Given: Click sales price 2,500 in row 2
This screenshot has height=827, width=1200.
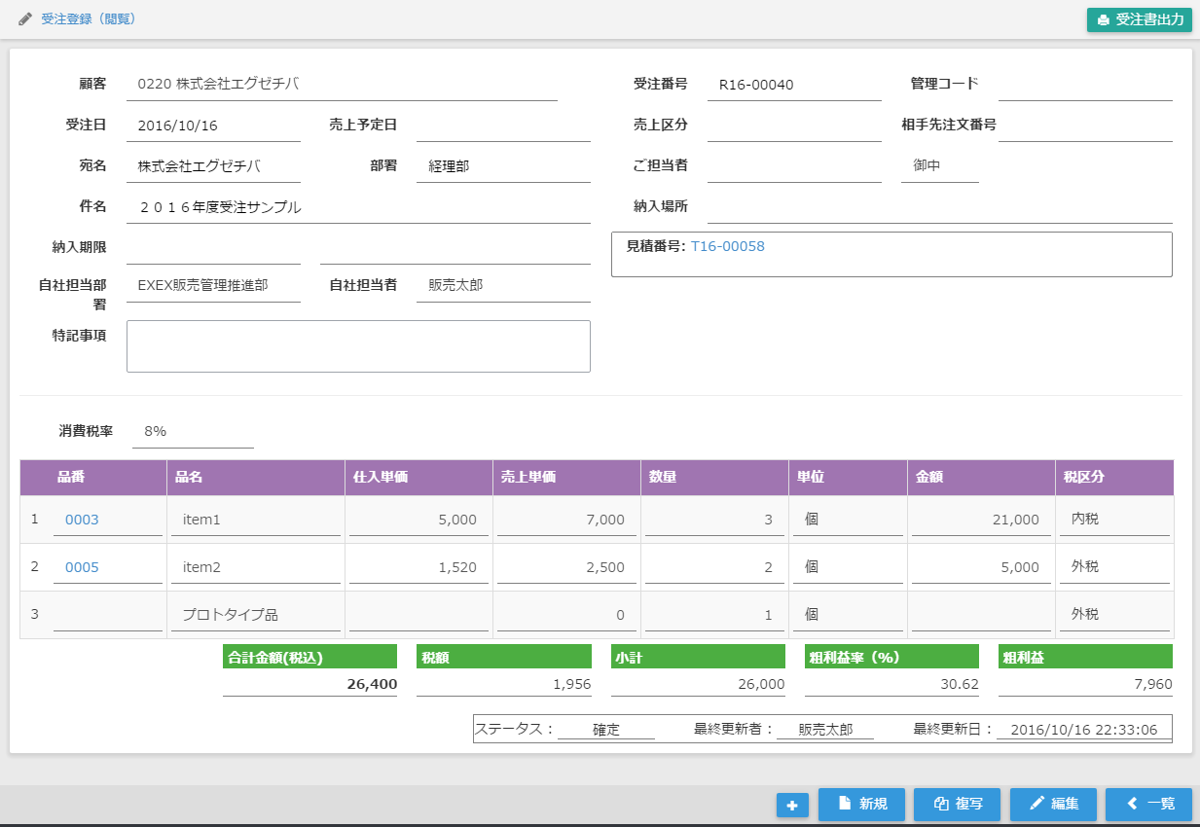Looking at the screenshot, I should (x=566, y=567).
